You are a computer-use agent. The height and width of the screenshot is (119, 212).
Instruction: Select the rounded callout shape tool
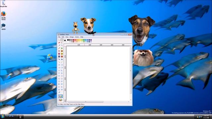[62, 84]
